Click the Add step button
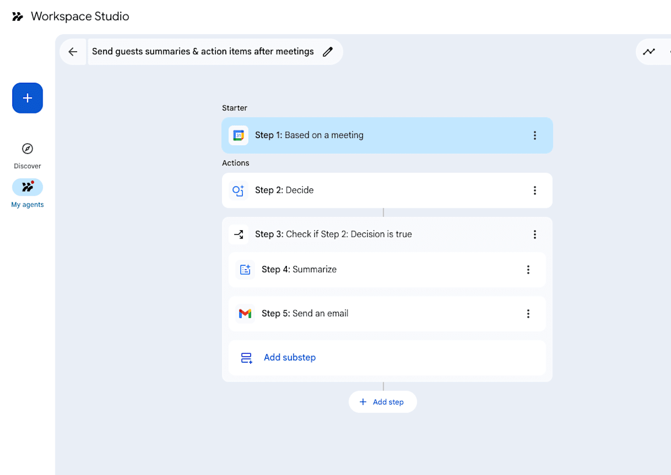Image resolution: width=671 pixels, height=475 pixels. 382,402
